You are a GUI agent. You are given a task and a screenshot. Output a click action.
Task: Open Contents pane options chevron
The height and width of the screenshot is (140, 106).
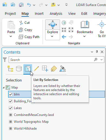point(92,52)
